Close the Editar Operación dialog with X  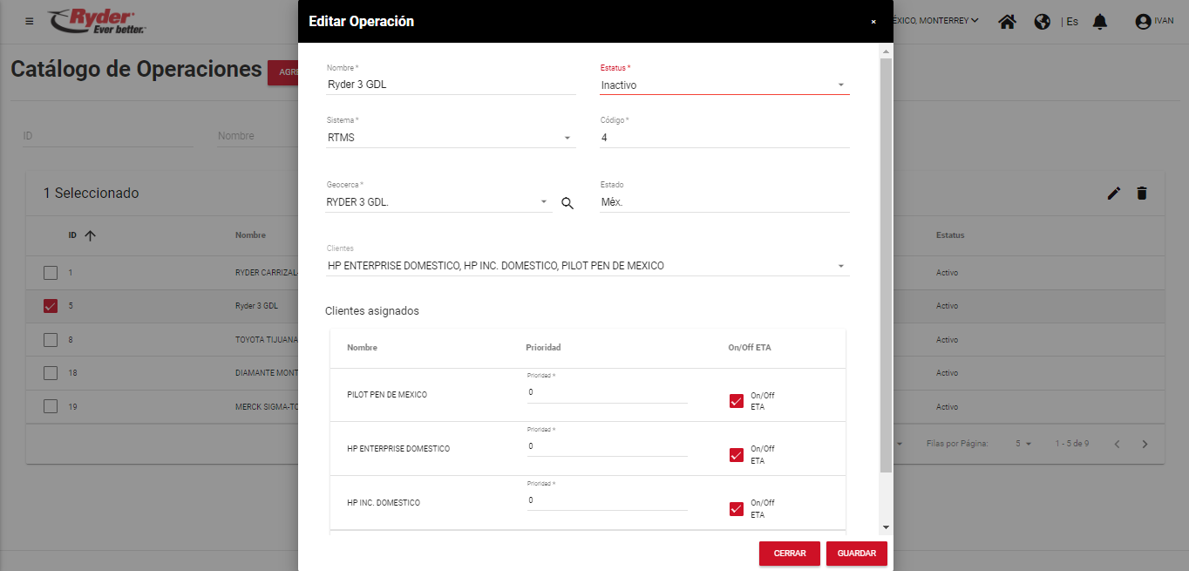[873, 22]
